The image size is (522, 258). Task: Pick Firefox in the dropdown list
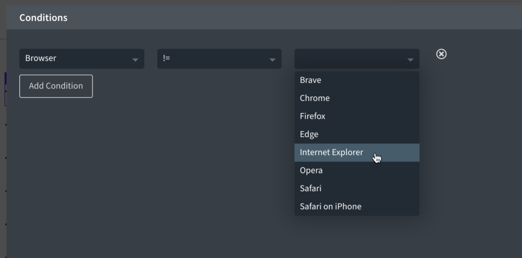(357, 116)
